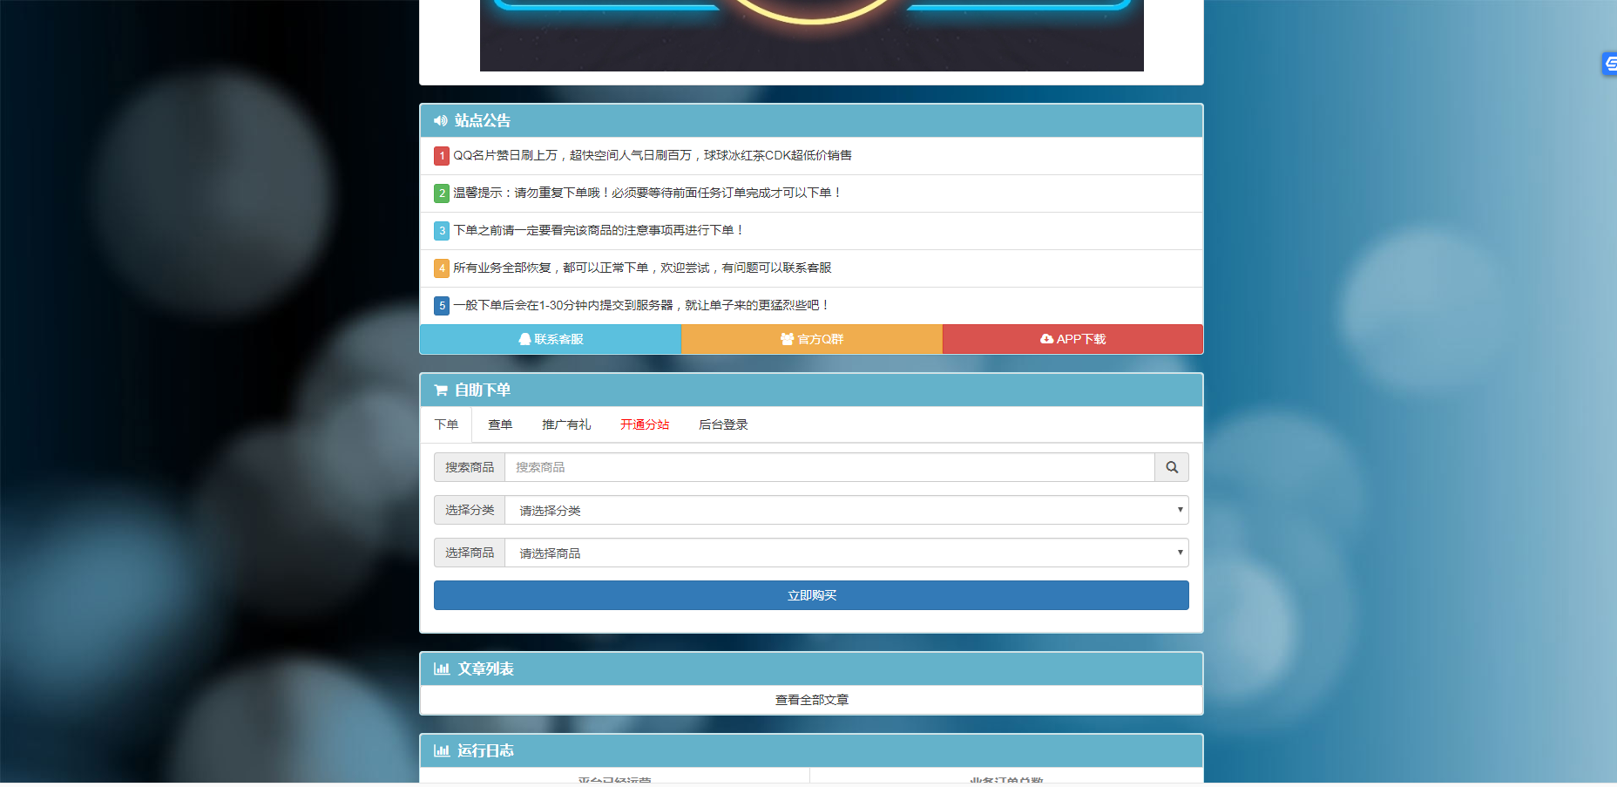The width and height of the screenshot is (1617, 787).
Task: Open the 查看全部文章 link
Action: point(812,700)
